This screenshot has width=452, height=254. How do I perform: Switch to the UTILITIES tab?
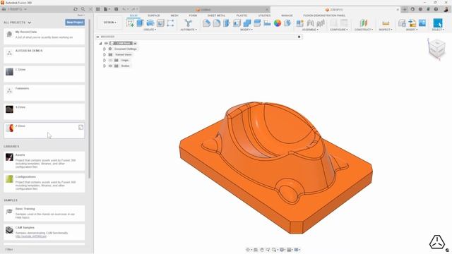264,16
